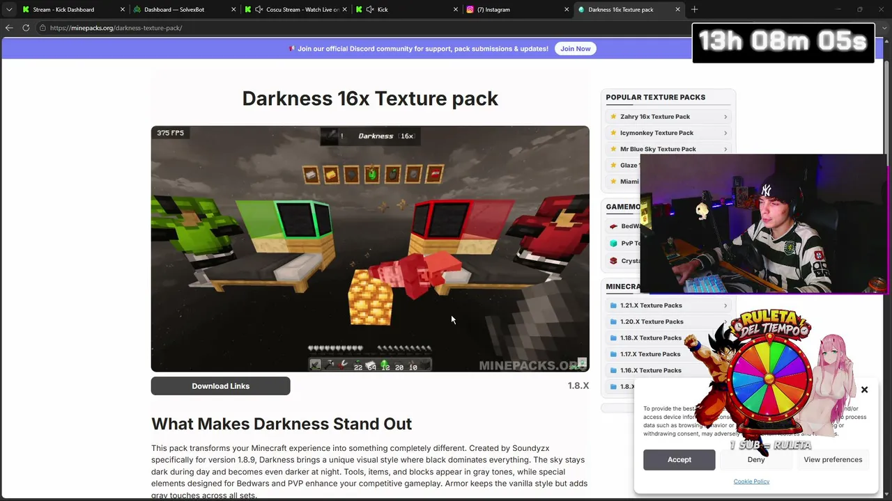Click the 'POPULAR TEXTURE PACKS' sidebar heading
892x501 pixels.
(656, 97)
